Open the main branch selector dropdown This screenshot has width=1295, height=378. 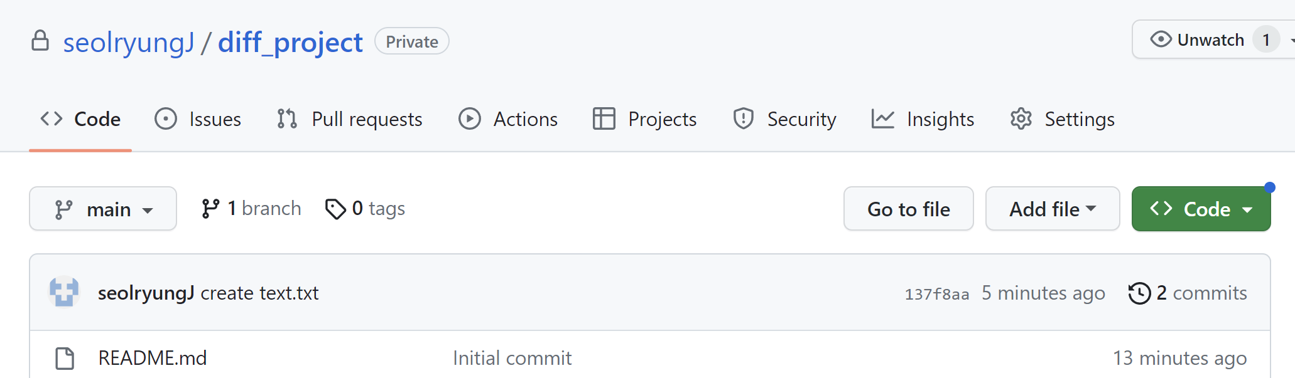(103, 209)
